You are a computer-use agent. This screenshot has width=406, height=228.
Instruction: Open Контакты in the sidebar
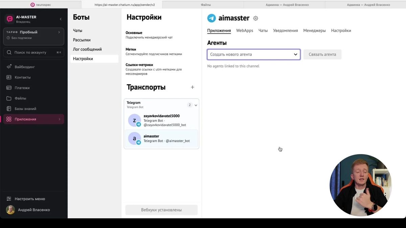[23, 77]
